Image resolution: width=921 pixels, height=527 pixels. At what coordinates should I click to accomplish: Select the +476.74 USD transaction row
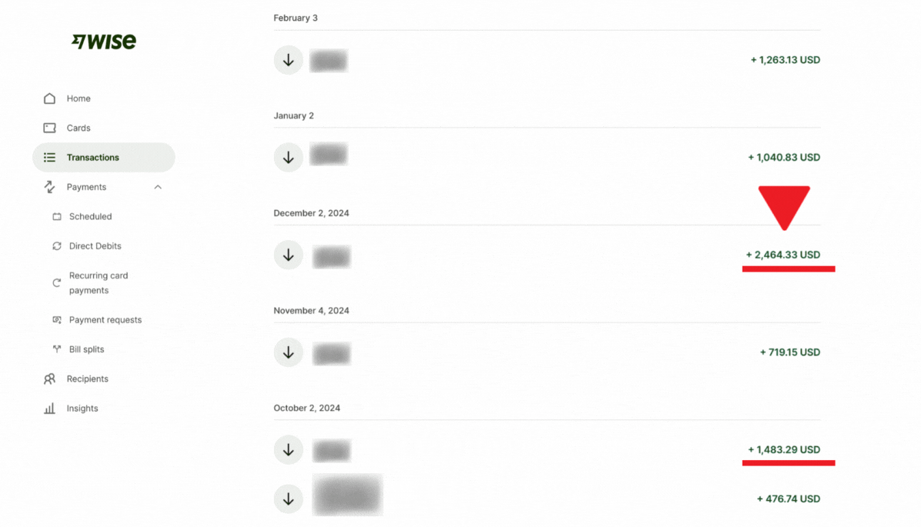coord(788,499)
